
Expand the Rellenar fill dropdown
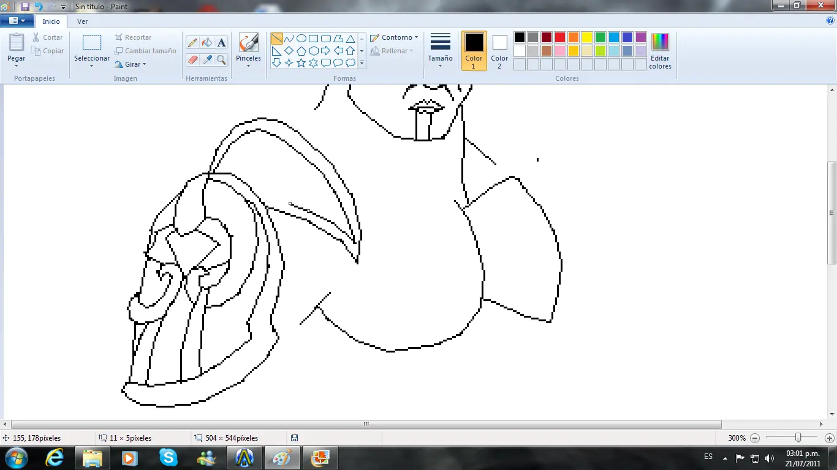pyautogui.click(x=411, y=51)
